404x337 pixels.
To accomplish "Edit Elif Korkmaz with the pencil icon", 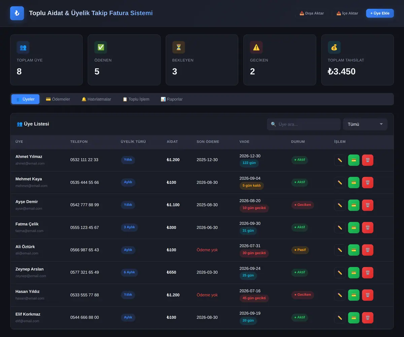I will click(x=340, y=318).
